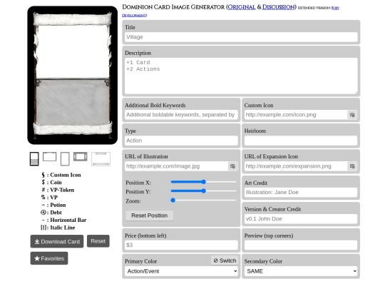The height and width of the screenshot is (289, 385).
Task: Click the Reset button
Action: click(98, 241)
